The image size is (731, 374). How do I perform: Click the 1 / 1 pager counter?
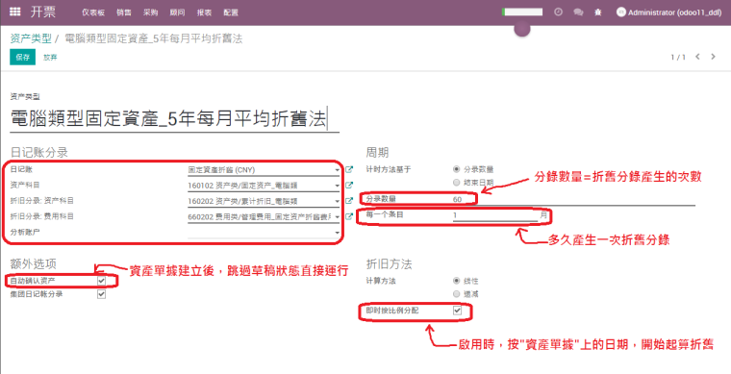click(678, 57)
